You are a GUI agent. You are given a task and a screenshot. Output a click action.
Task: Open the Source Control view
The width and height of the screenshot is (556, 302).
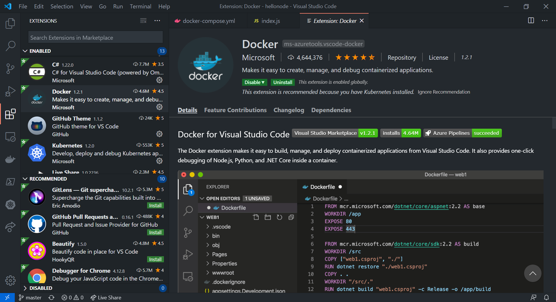[10, 68]
